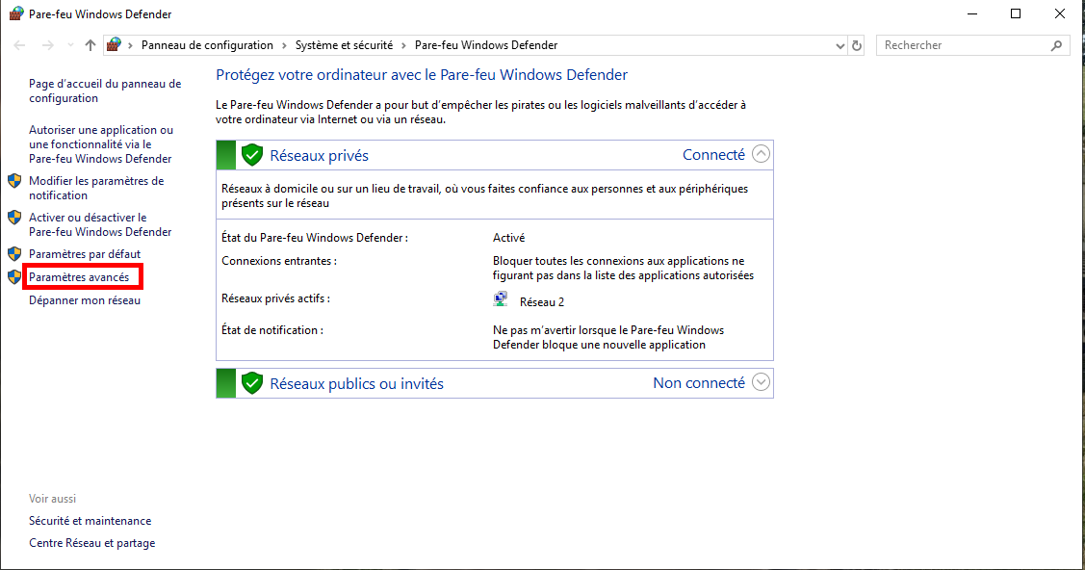Go back with the Back arrow
The image size is (1085, 570).
coord(19,45)
